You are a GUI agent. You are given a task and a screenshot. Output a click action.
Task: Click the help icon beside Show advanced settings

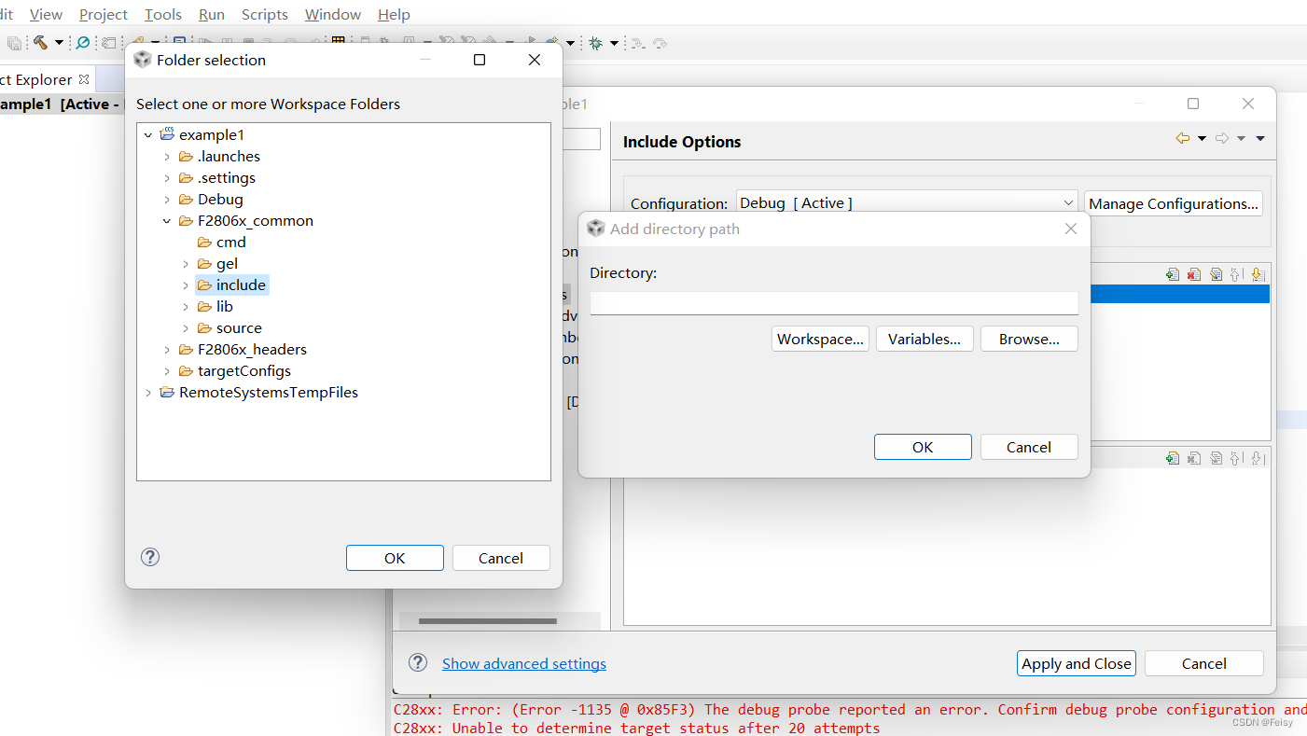[418, 662]
